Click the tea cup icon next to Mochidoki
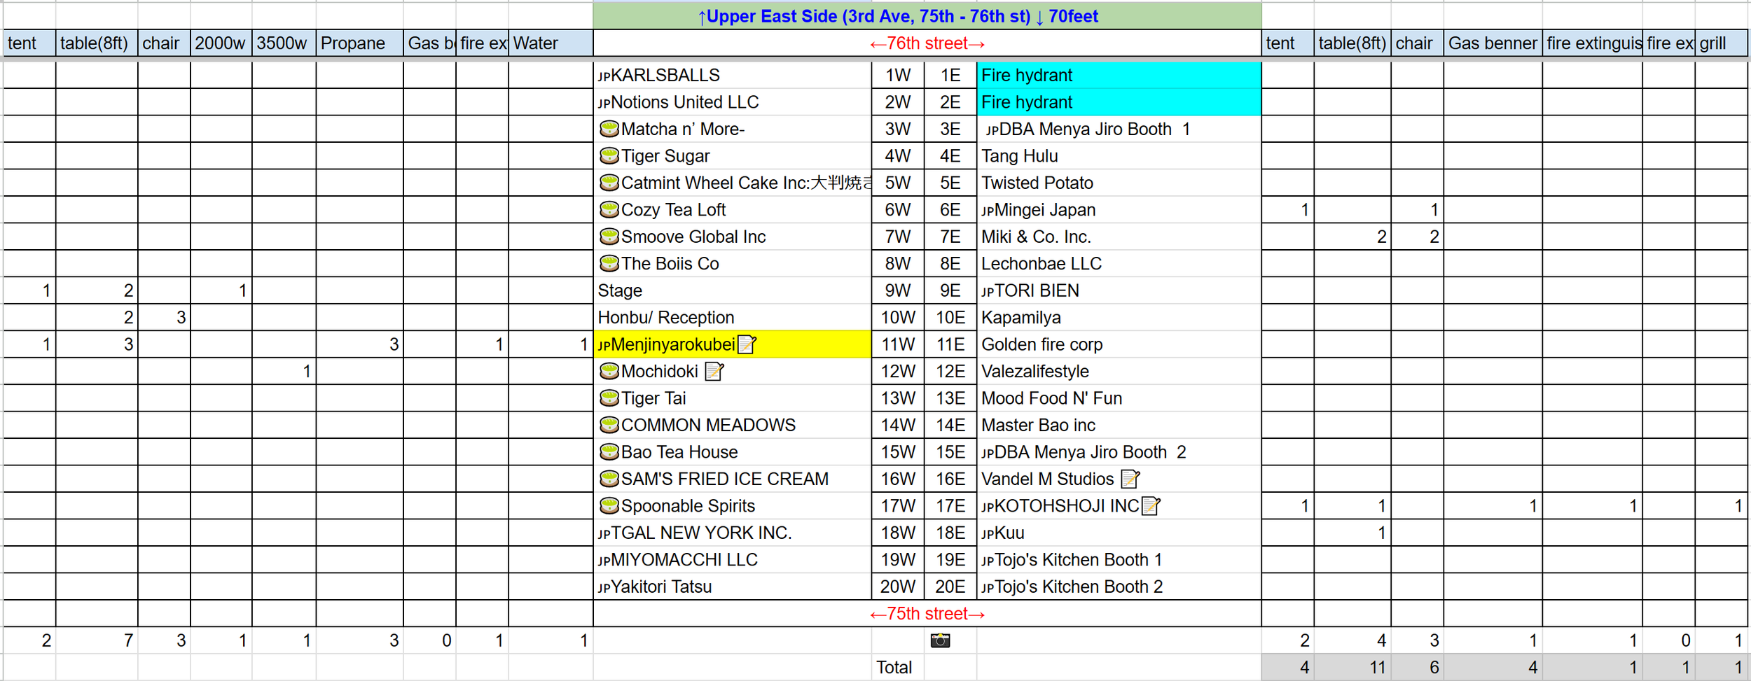 [609, 371]
